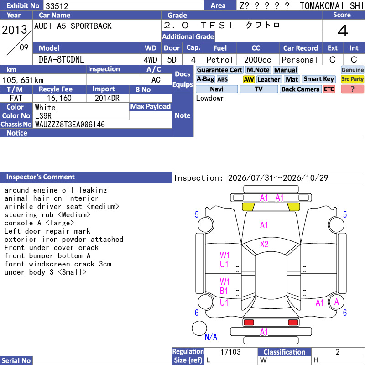Screen dimensions: 365x365
Task: Select the Genuine badge
Action: (x=352, y=70)
